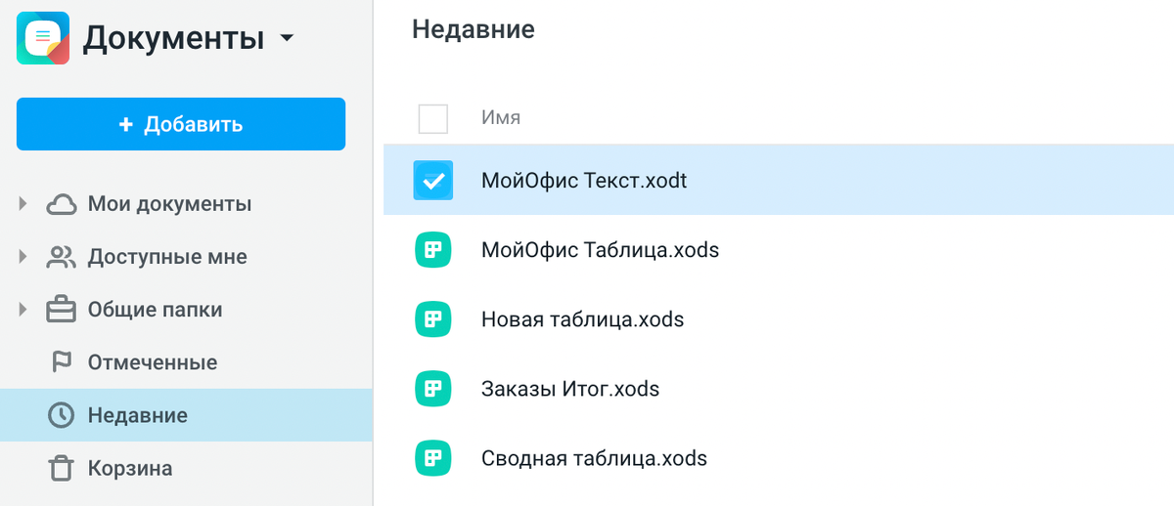Uncheck the МойОфис Текст.xodt checkbox

point(432,181)
